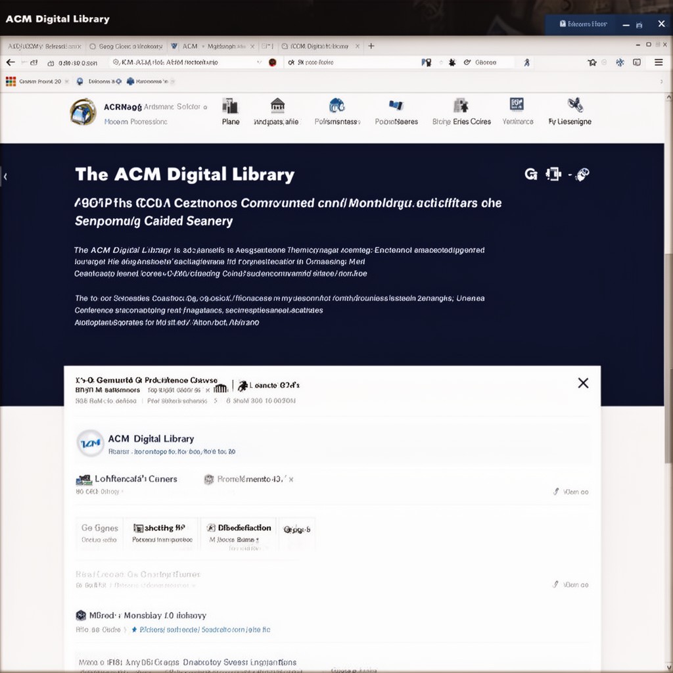Select the Ge Ggnes card
Image resolution: width=673 pixels, height=673 pixels.
tap(100, 534)
